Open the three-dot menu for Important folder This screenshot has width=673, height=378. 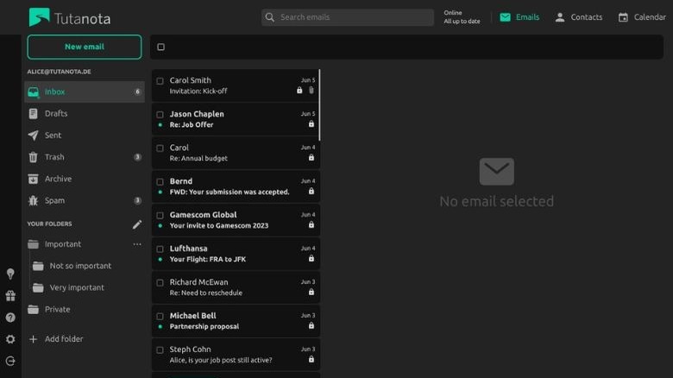point(136,244)
